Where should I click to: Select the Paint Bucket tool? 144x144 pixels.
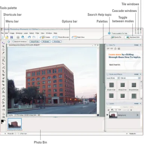tap(3, 102)
